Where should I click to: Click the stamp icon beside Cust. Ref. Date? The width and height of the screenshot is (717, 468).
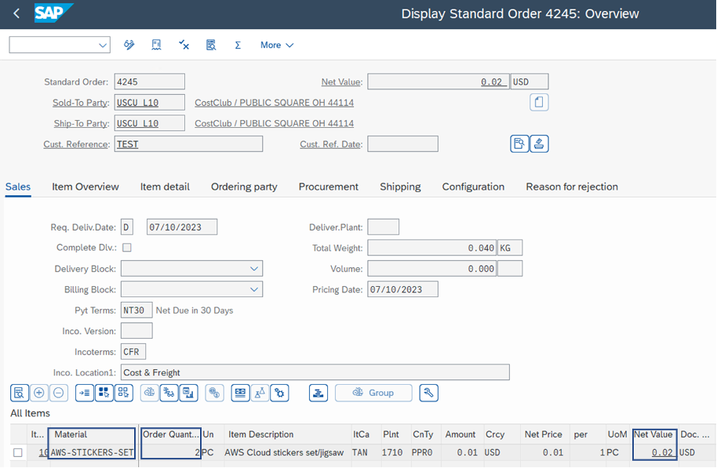click(539, 143)
